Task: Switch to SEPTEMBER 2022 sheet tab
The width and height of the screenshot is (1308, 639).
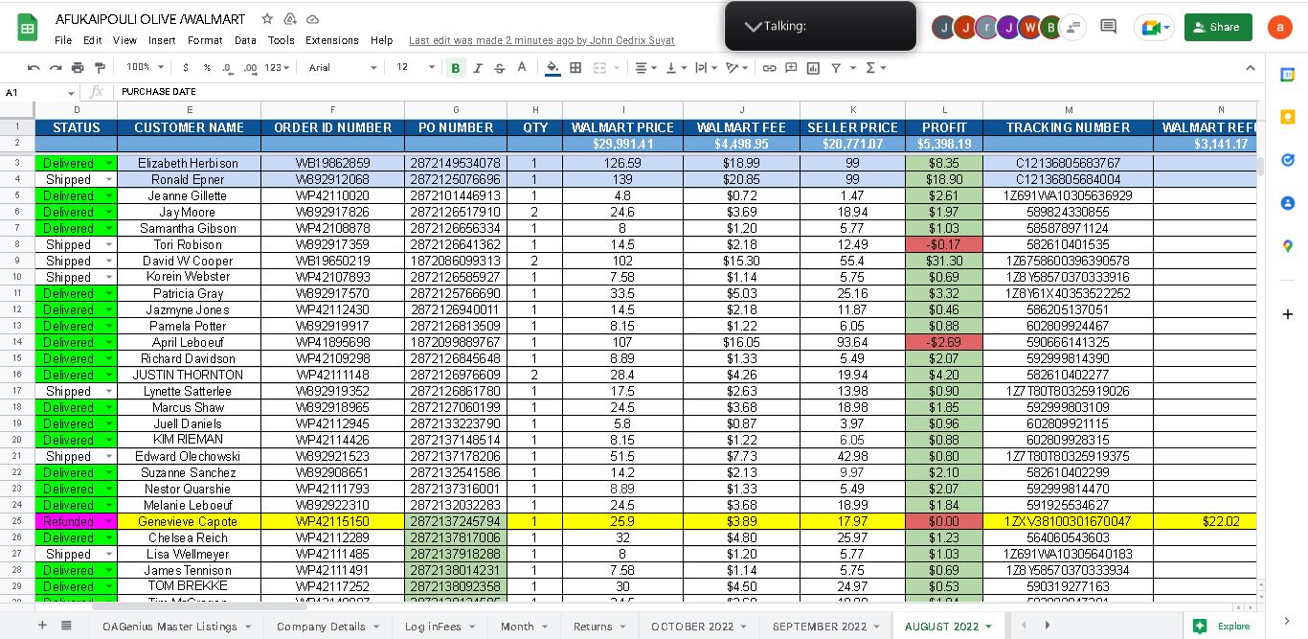Action: 825,627
